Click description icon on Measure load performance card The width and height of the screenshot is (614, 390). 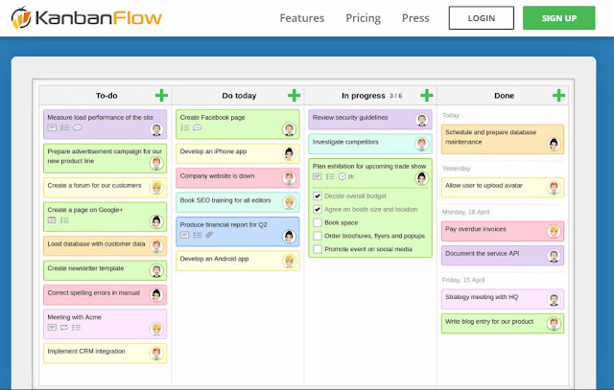point(52,127)
